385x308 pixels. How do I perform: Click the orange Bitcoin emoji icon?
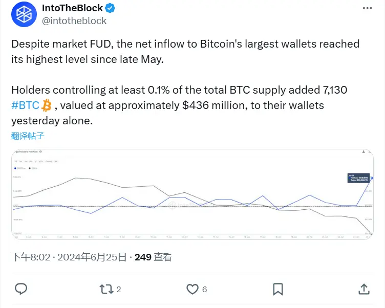point(47,105)
